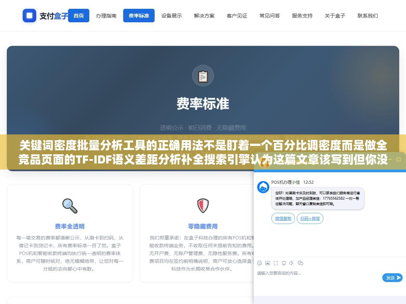This screenshot has height=304, width=406.
Task: Click the 费率全透明 card title
Action: click(70, 226)
